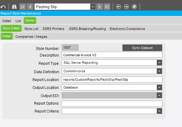
Task: Click the SQL Server Reporting value
Action: (x=81, y=63)
